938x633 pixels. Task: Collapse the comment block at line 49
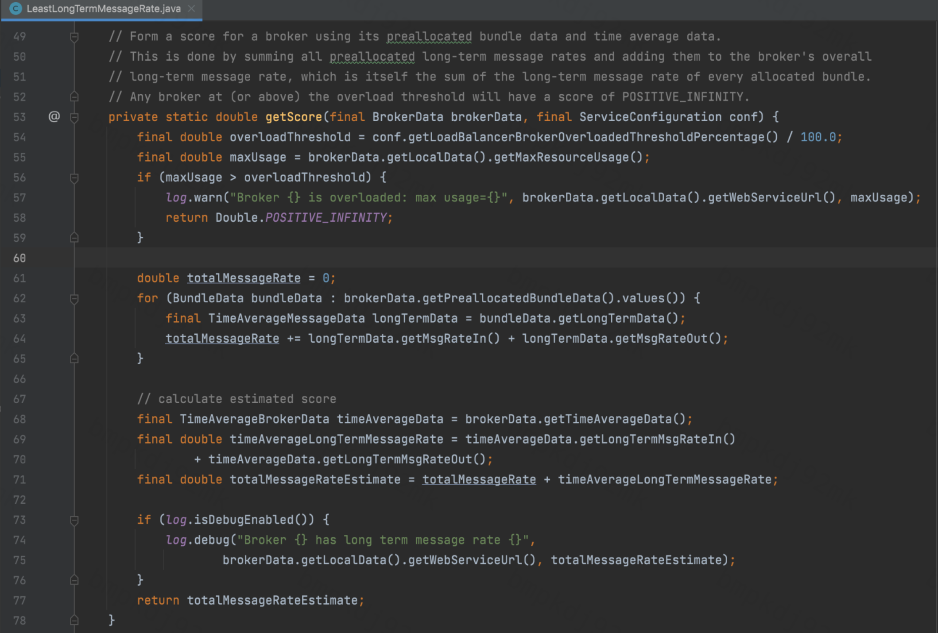coord(74,37)
